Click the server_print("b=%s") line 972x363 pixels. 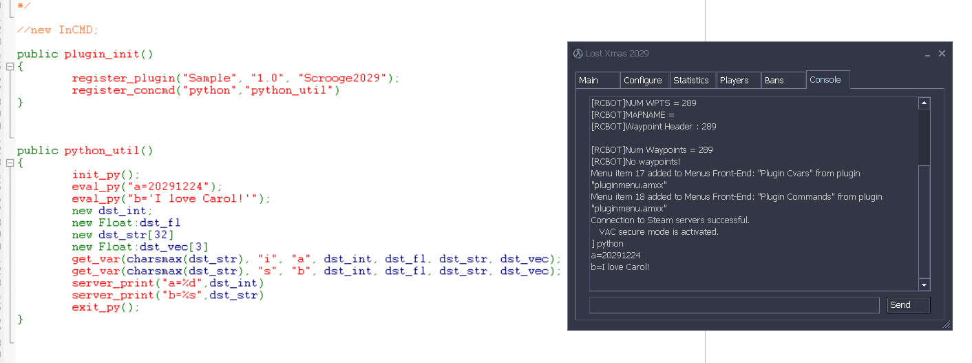168,295
